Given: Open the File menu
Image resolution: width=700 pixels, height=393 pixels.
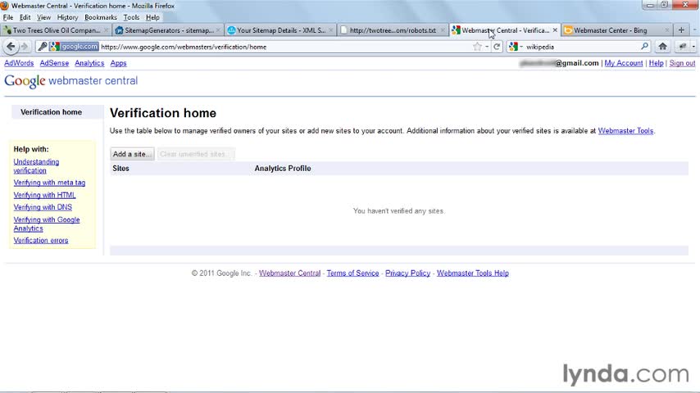Looking at the screenshot, I should (8, 17).
